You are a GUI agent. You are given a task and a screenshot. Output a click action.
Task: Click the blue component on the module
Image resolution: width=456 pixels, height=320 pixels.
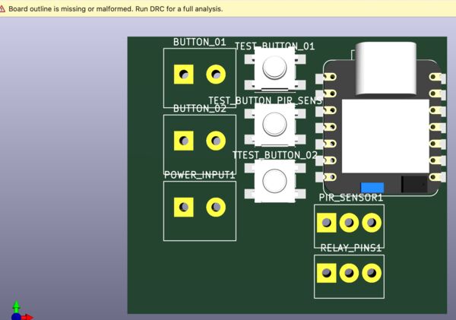tap(372, 188)
